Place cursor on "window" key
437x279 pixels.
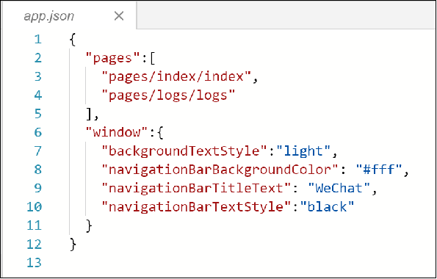pyautogui.click(x=116, y=132)
